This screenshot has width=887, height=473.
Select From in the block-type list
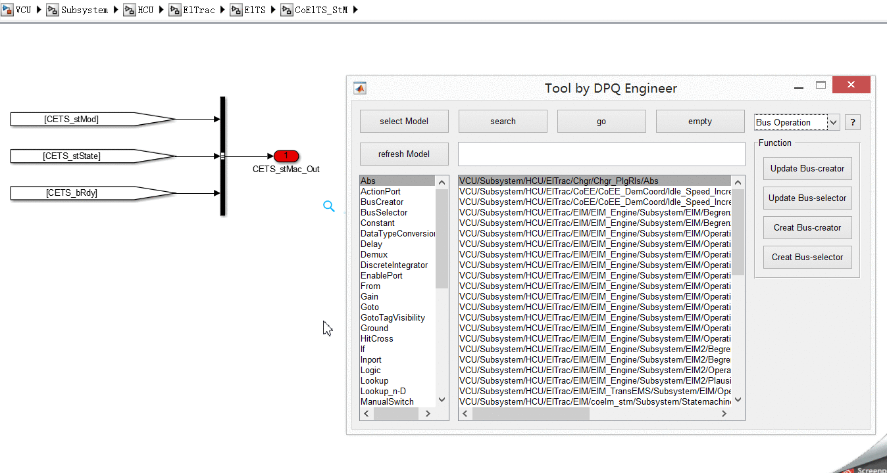pos(397,286)
